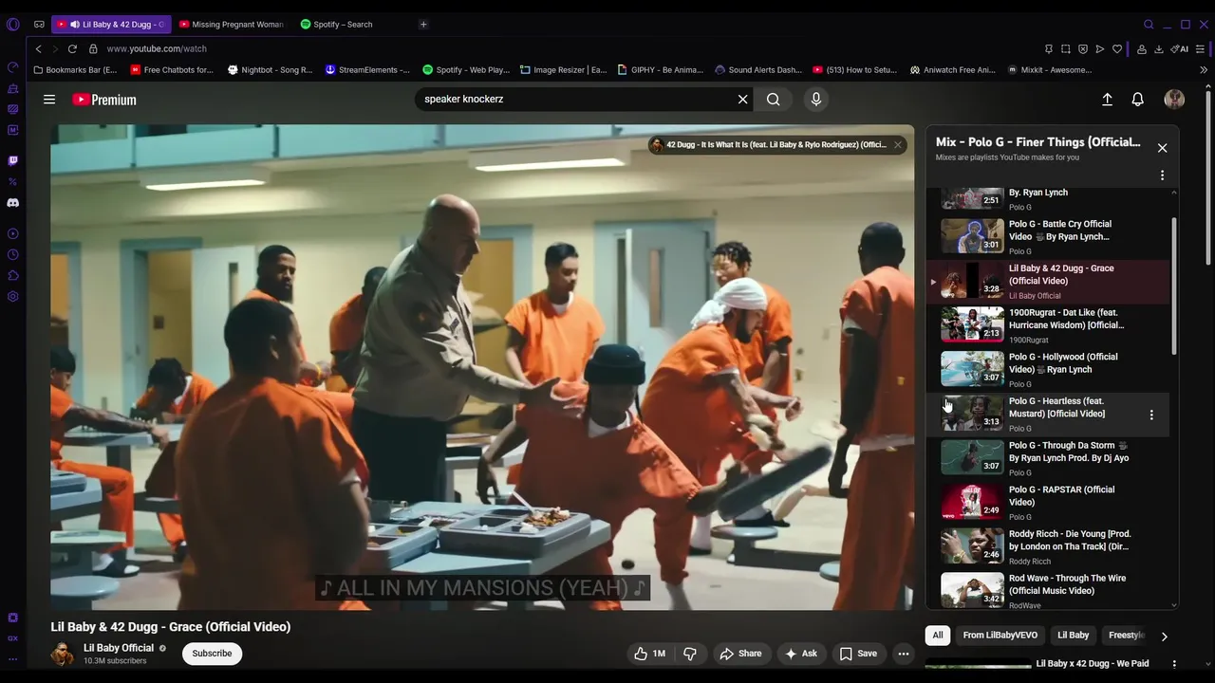Open GX Corner gamepad icon in tab bar
This screenshot has height=683, width=1215.
coord(39,25)
